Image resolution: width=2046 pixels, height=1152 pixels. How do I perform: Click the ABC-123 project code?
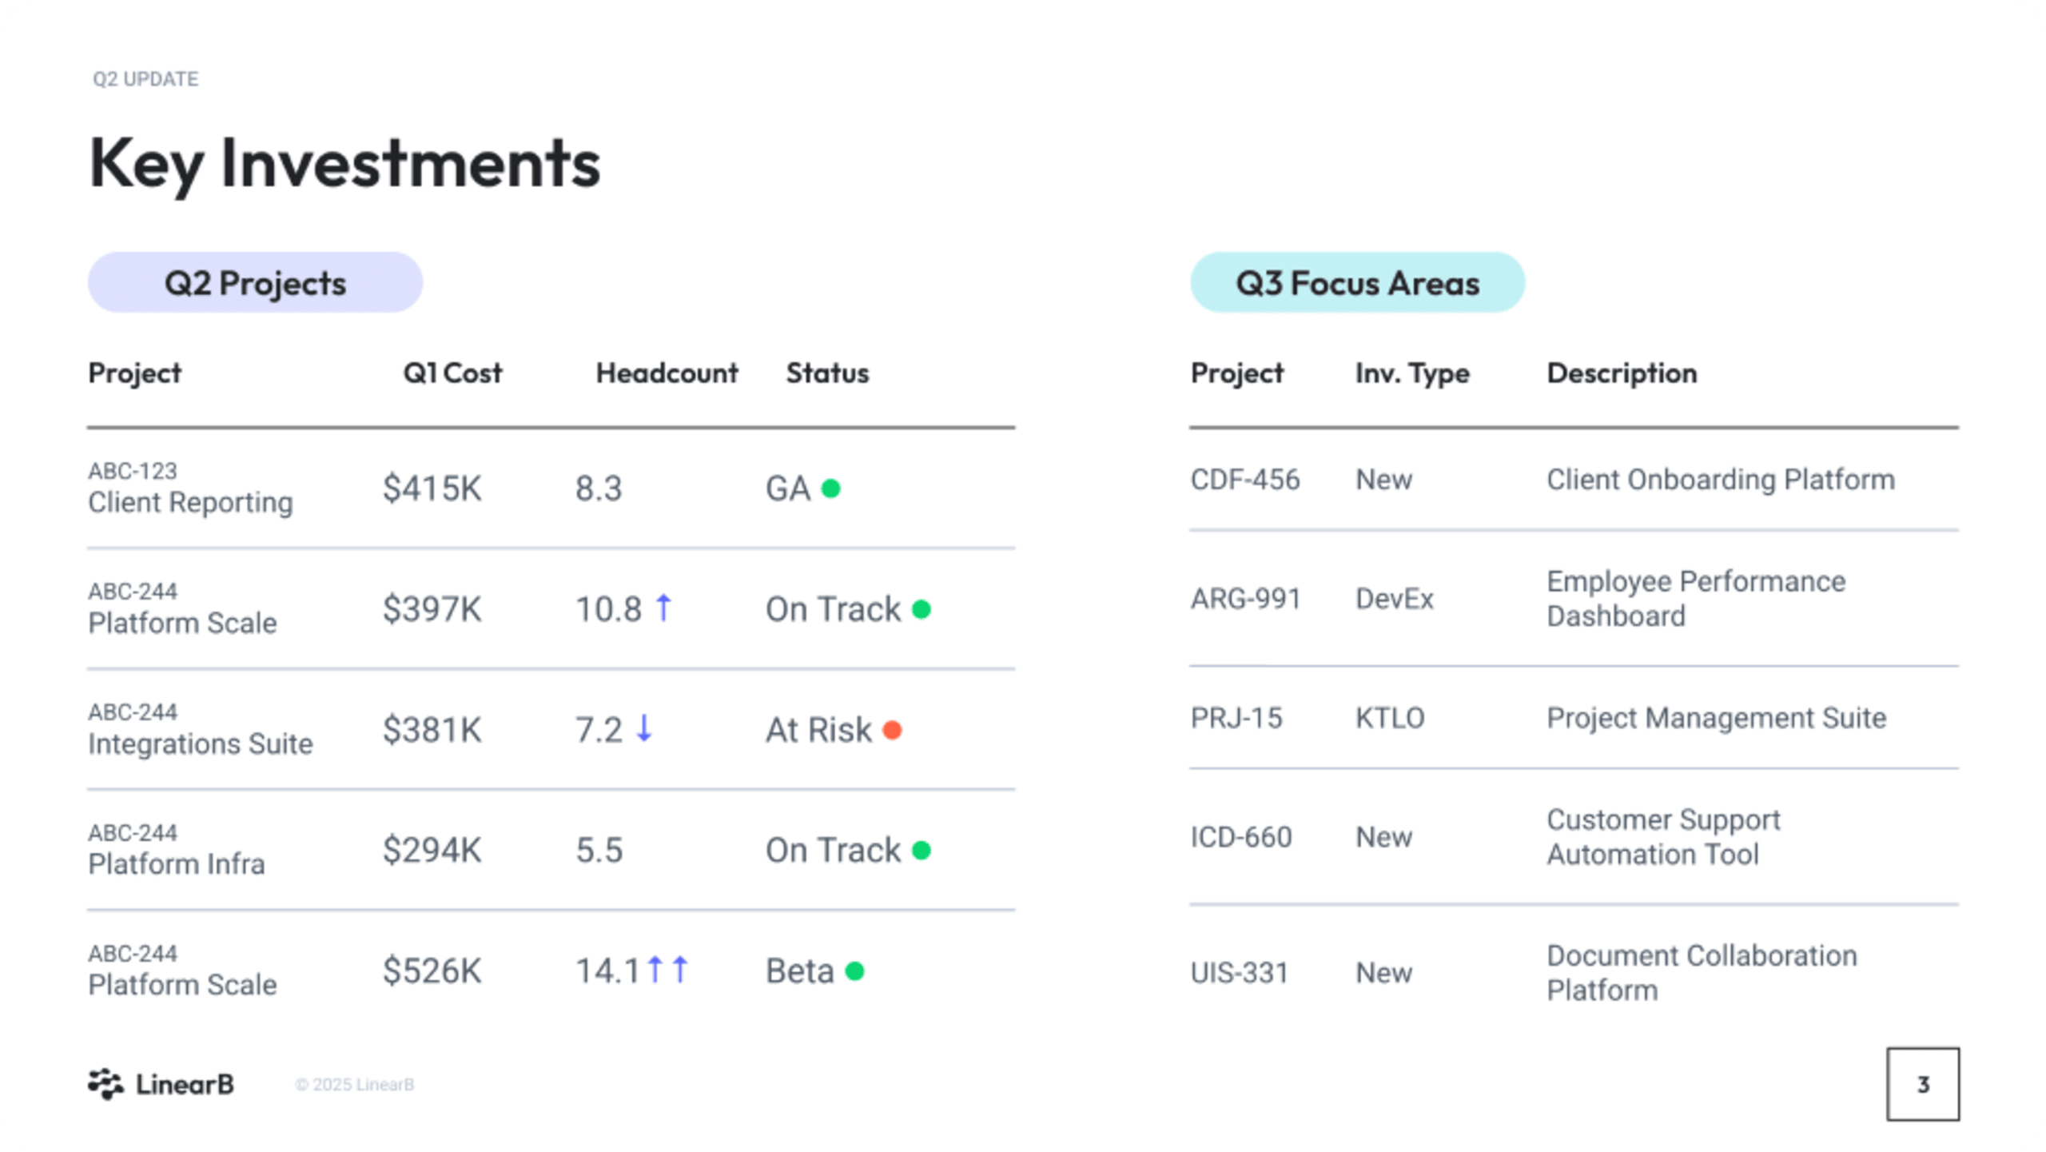[x=133, y=471]
